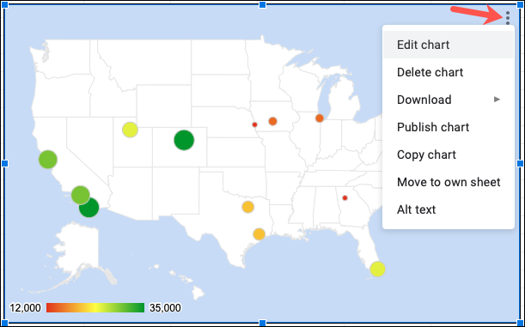Click the orange bubble near Chicago
The image size is (525, 327).
[x=320, y=118]
